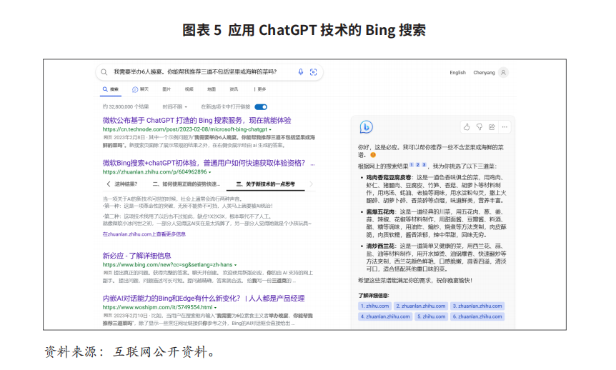
Task: Open source chip 4. zhuanlan.zhihu.com
Action: click(x=385, y=316)
